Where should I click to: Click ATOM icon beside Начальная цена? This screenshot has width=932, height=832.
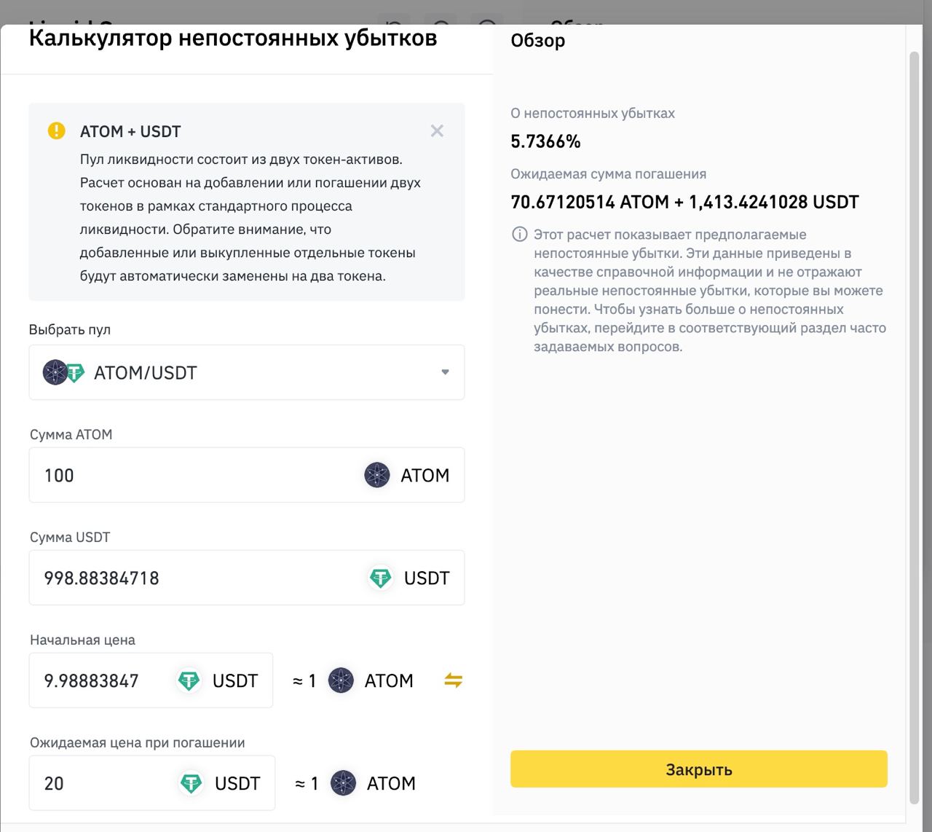[341, 680]
